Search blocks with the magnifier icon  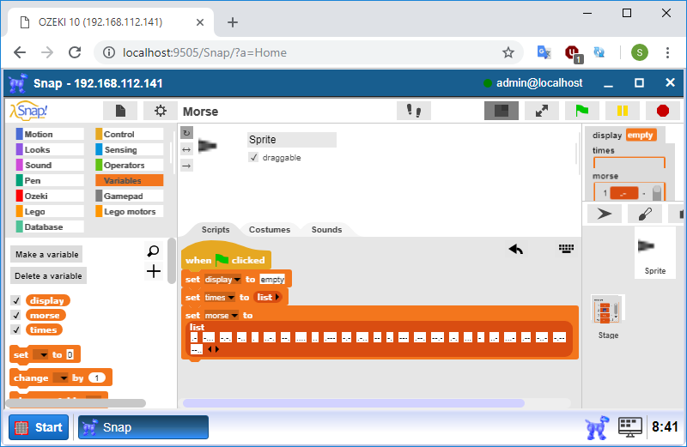coord(154,251)
